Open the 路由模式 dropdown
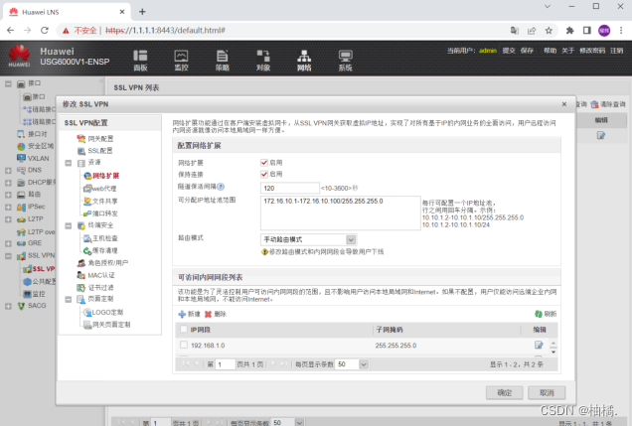Viewport: 632px width, 426px height. 351,239
